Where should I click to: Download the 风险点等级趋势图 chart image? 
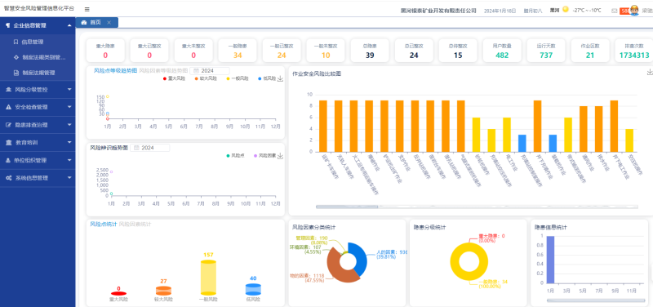280,78
